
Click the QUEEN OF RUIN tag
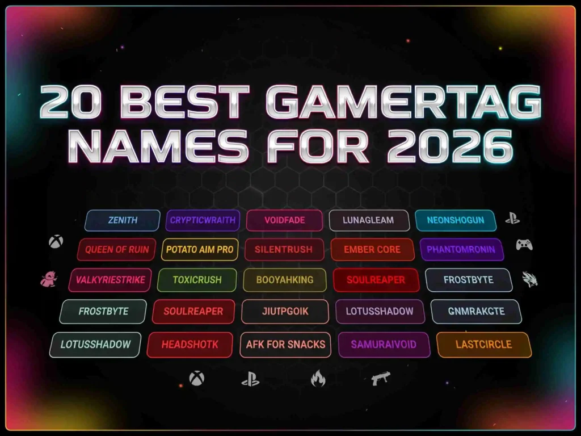[117, 250]
